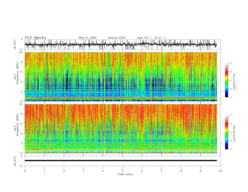Click the ch.1 voltage waveform trace
Screen dimensions: 248x192
[121, 44]
